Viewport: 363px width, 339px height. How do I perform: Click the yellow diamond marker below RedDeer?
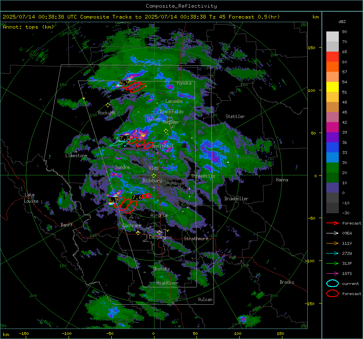coord(166,131)
